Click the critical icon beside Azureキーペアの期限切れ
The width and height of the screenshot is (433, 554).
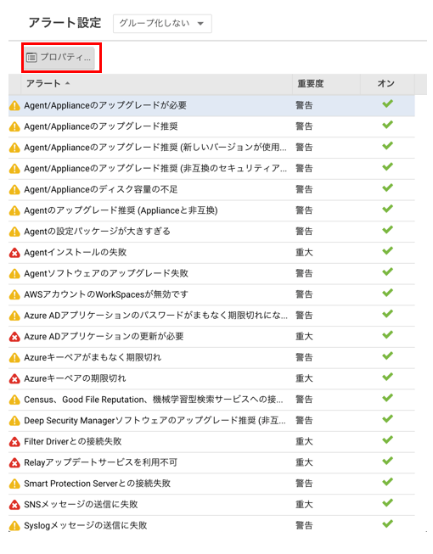[14, 378]
